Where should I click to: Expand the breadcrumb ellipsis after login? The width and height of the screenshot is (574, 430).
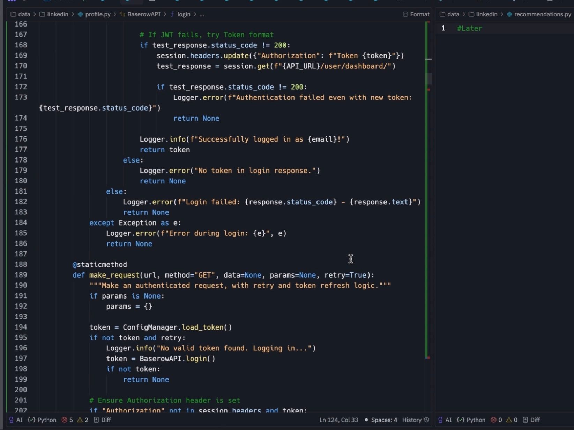[x=202, y=14]
